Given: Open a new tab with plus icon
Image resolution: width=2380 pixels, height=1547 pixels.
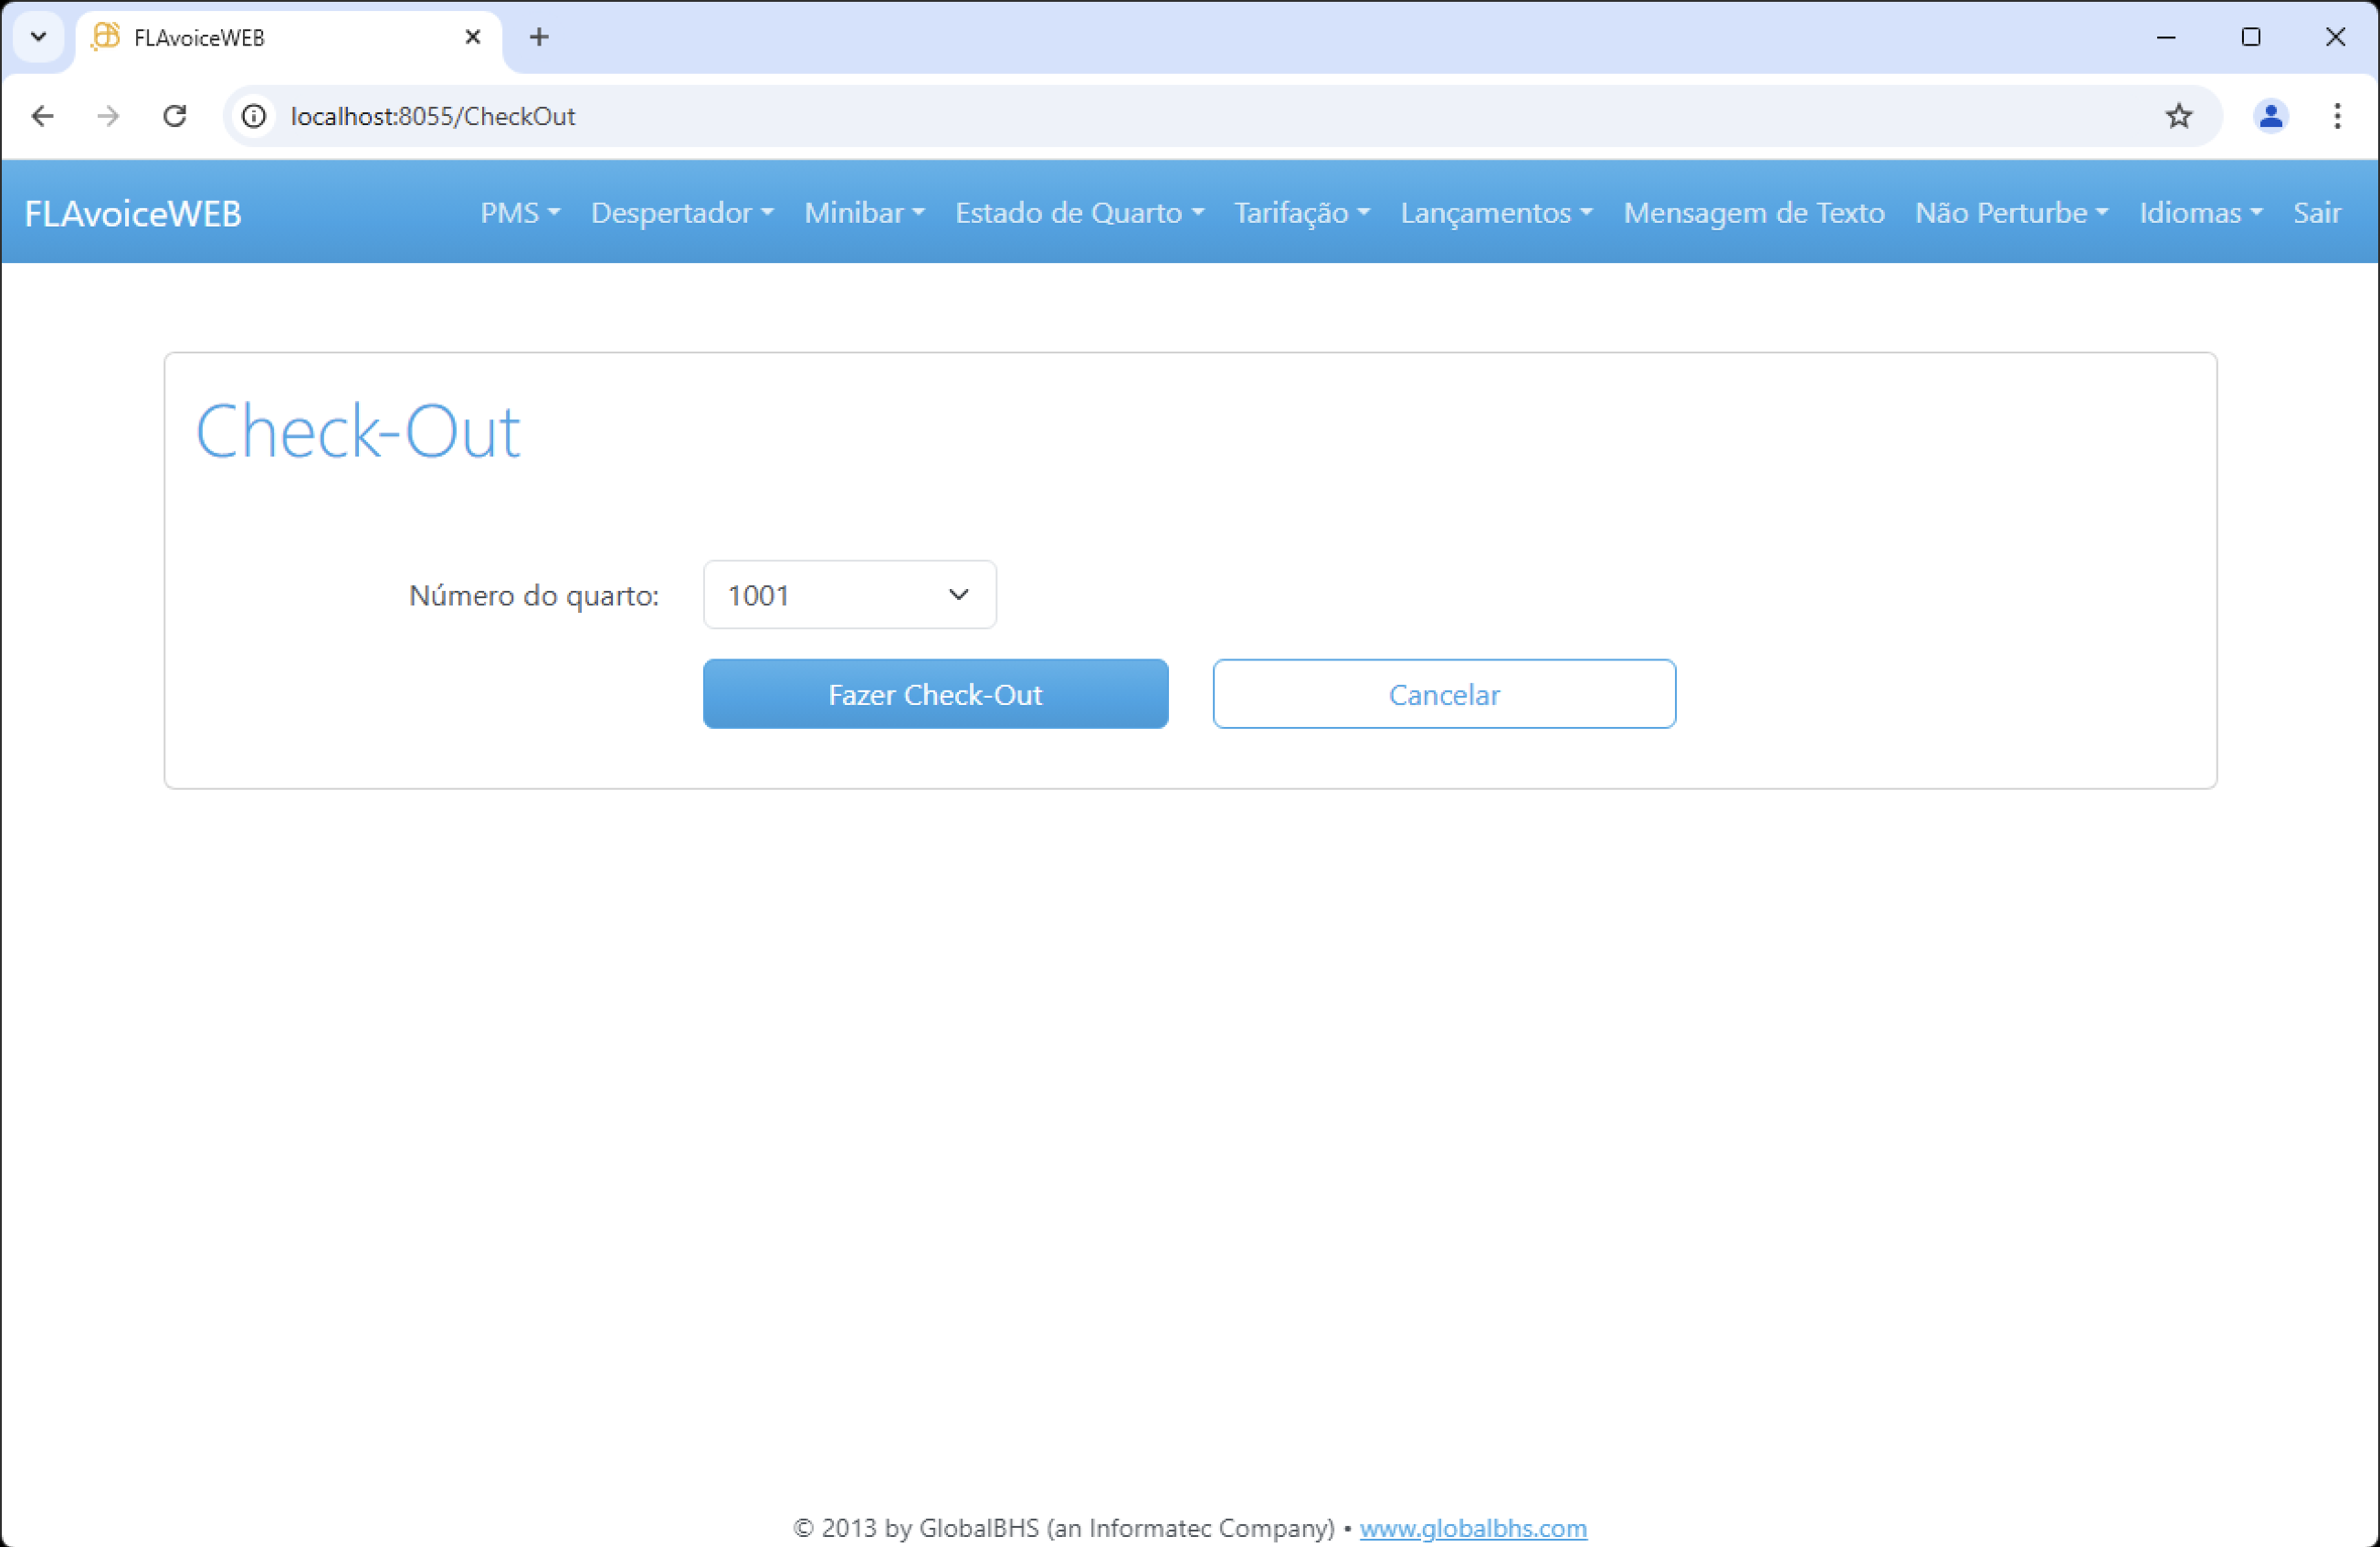Looking at the screenshot, I should pos(539,37).
